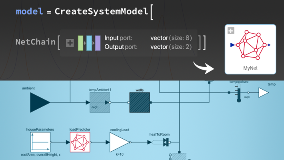The height and width of the screenshot is (160, 284).
Task: Click the heatToRoom component
Action: click(x=160, y=142)
